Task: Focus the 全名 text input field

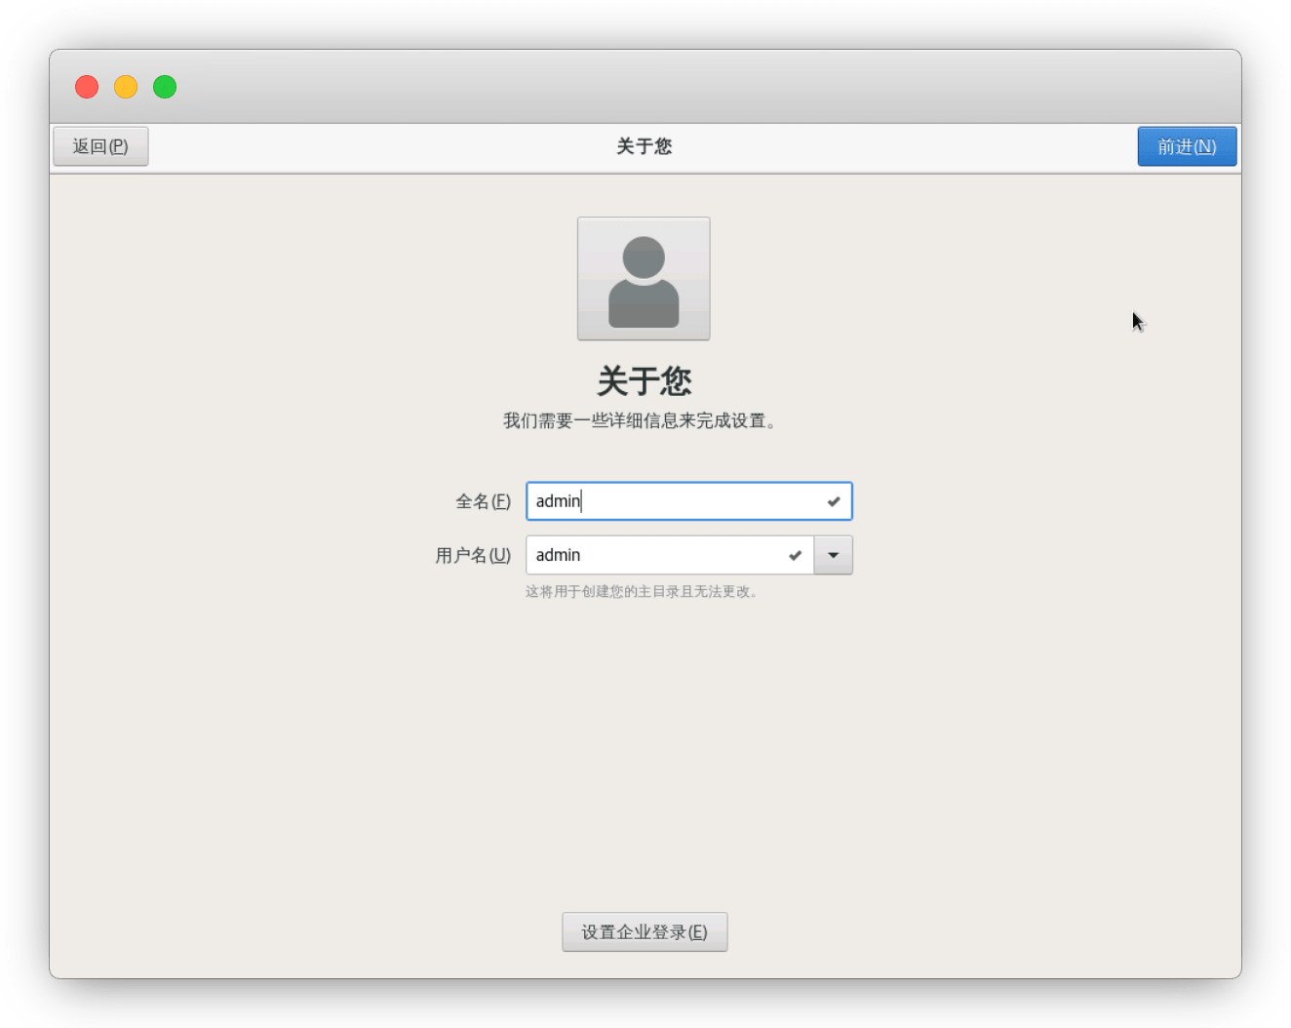Action: 673,501
